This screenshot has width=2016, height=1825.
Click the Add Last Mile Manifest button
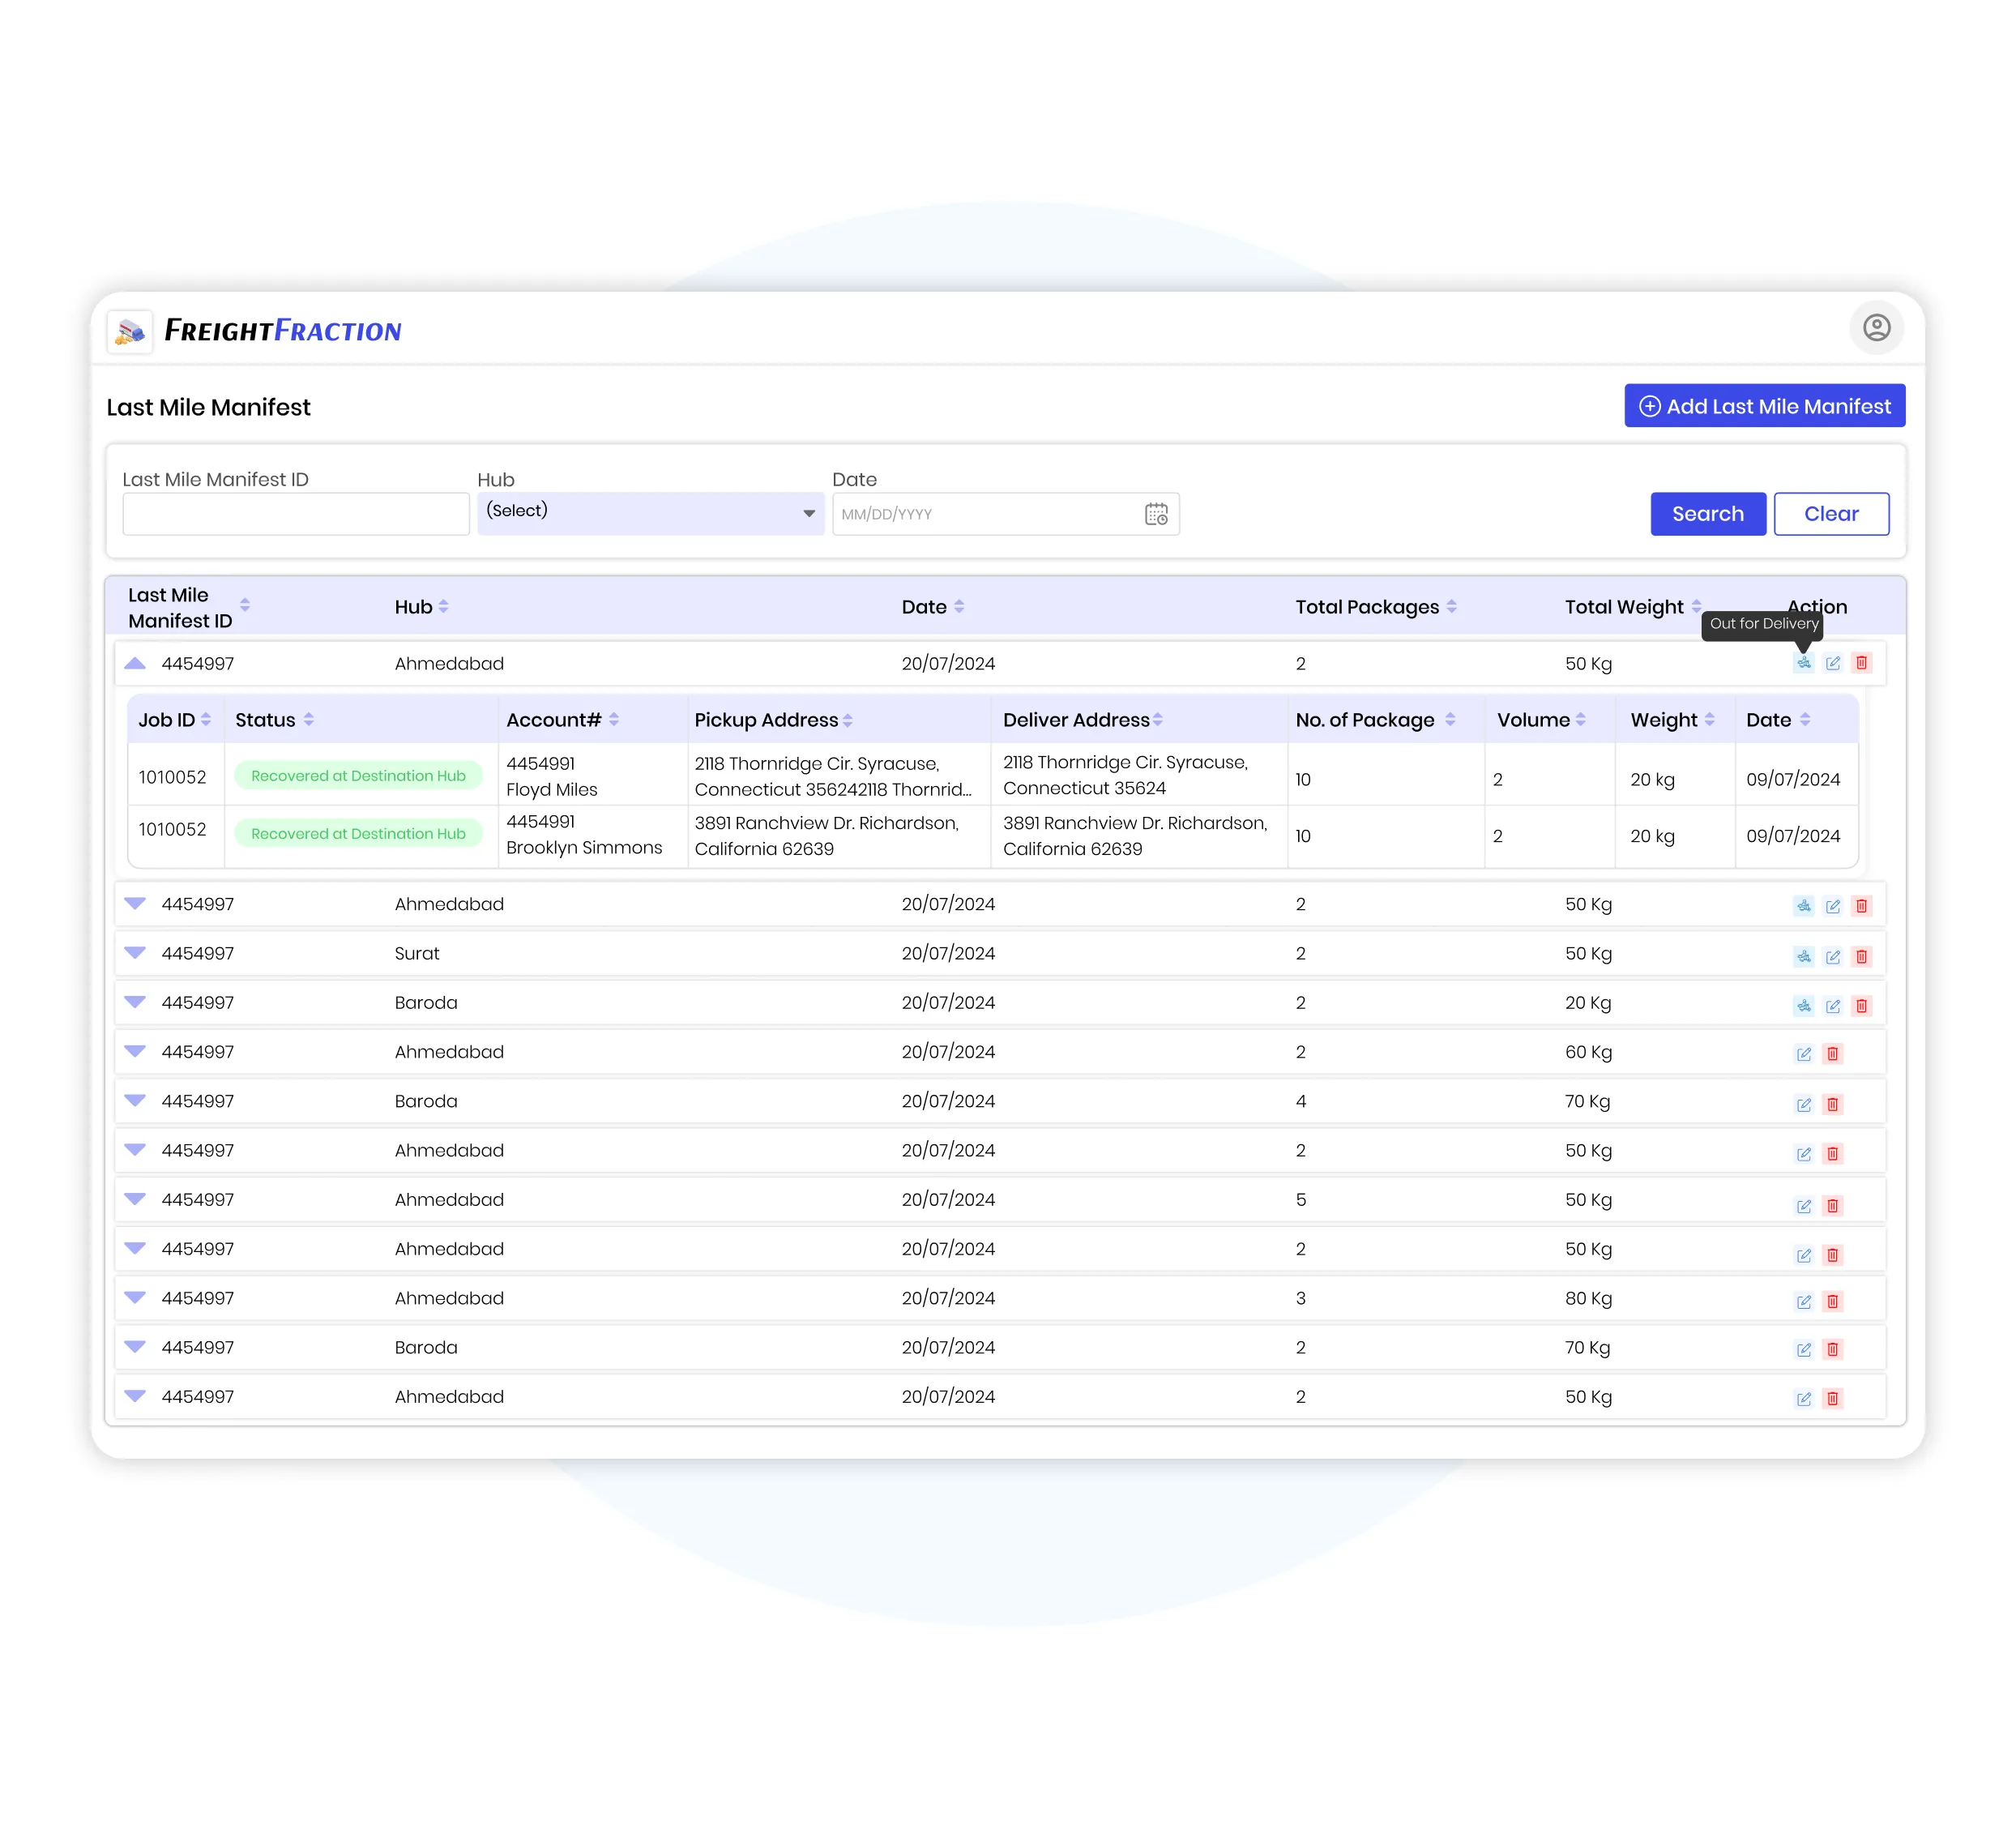click(1764, 406)
